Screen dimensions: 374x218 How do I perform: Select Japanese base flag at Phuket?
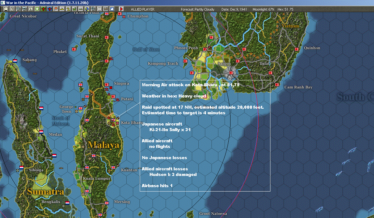pyautogui.click(x=74, y=49)
